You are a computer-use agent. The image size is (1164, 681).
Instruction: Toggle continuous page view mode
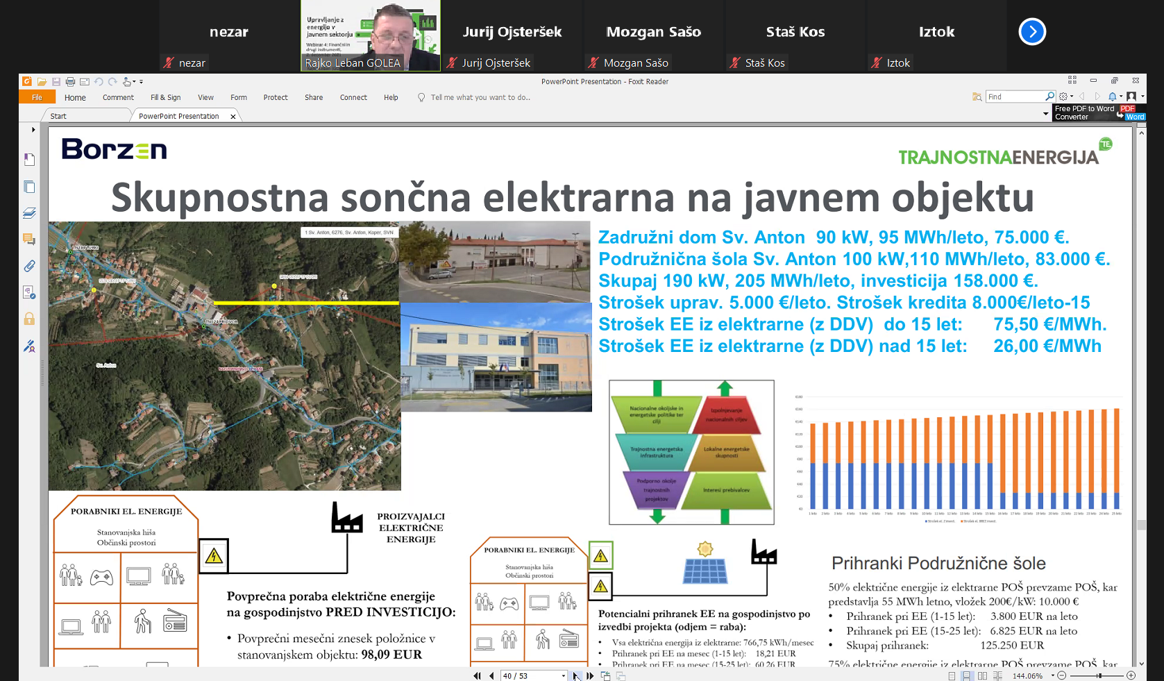[966, 675]
